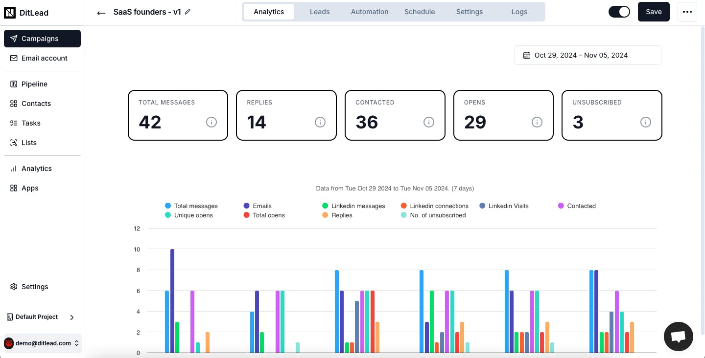Select the Lists sidebar icon
The image size is (705, 358).
click(13, 143)
